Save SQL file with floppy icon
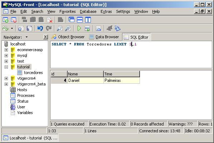Image resolution: width=214 pixels, height=143 pixels. [x=29, y=29]
